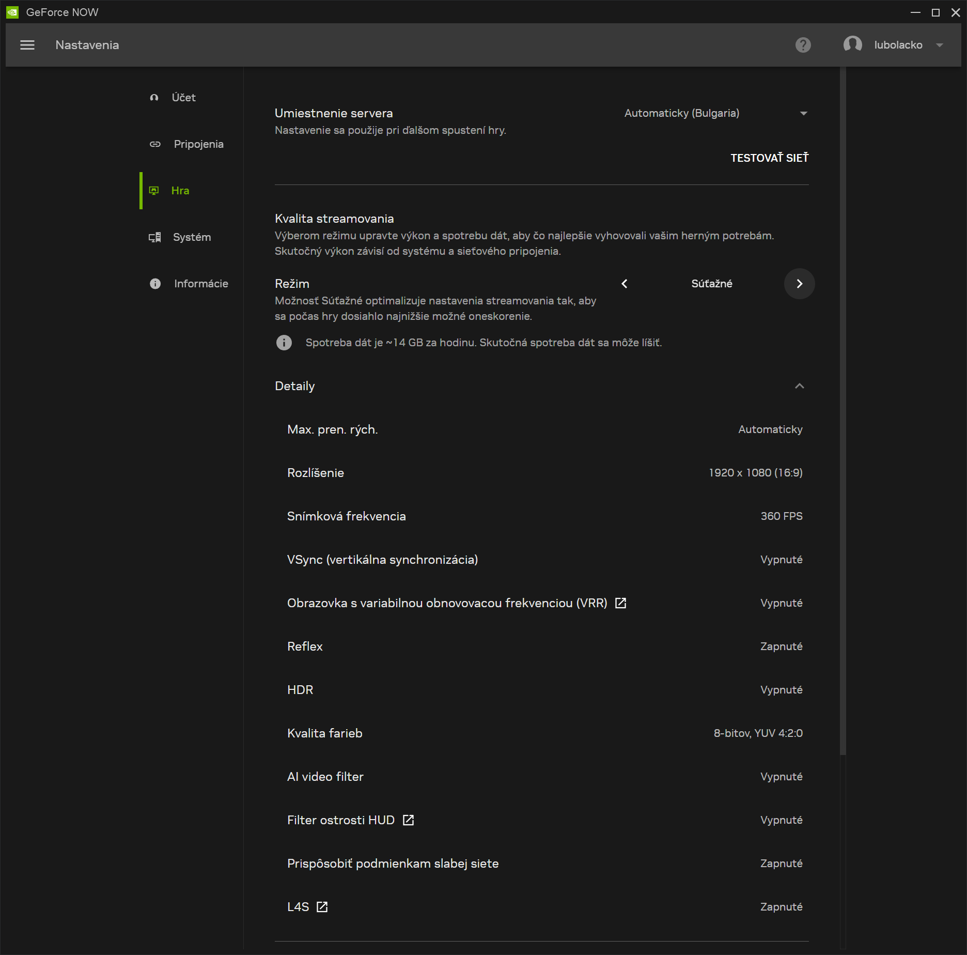
Task: Open the hamburger navigation menu
Action: [x=27, y=45]
